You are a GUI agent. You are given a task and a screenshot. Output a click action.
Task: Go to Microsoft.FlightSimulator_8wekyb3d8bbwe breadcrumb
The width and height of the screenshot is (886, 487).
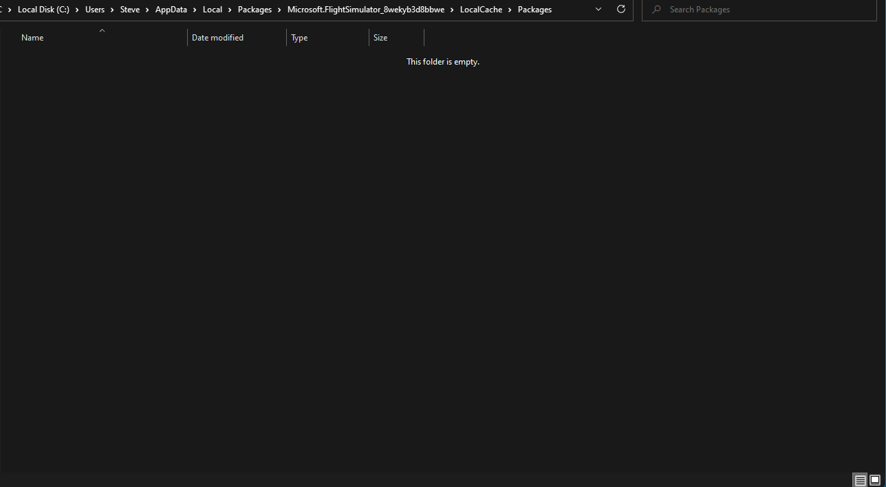366,10
